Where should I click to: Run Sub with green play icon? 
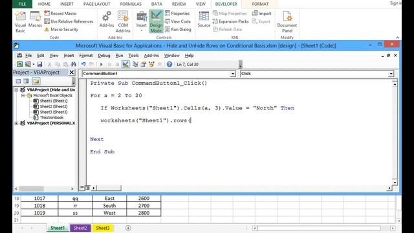[101, 64]
